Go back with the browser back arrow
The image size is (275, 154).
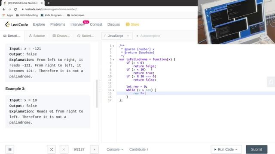(x=4, y=9)
